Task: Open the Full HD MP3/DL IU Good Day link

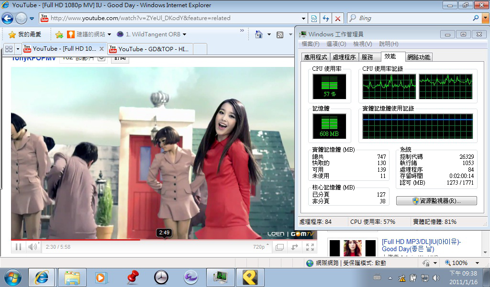Action: [x=421, y=245]
